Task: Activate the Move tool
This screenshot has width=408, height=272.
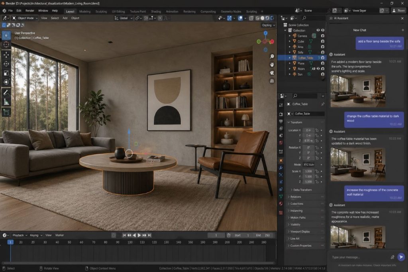Action: 6,54
